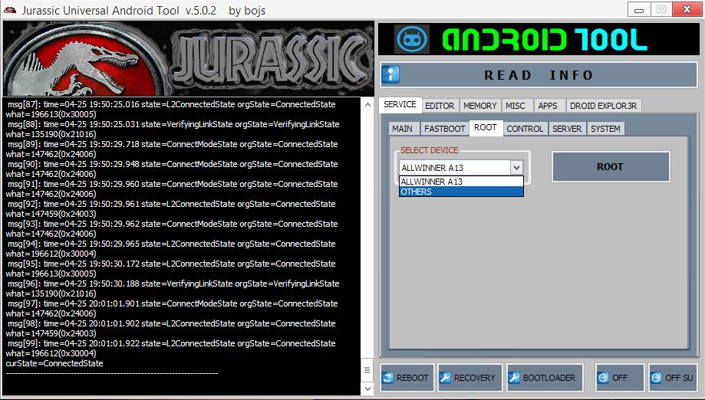Click the app icon in title bar
The image size is (705, 400).
(x=8, y=9)
